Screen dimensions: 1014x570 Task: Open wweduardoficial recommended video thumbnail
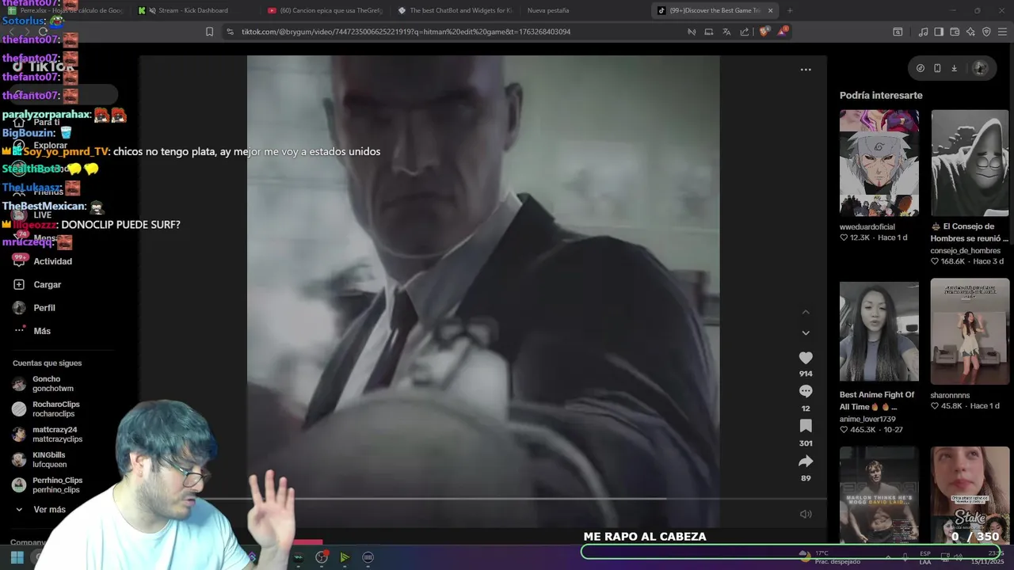pyautogui.click(x=879, y=163)
